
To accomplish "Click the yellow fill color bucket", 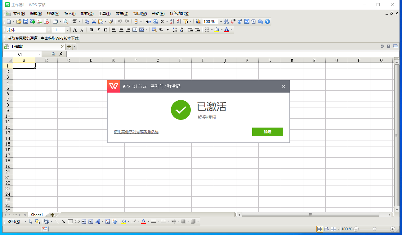I will coord(217,30).
